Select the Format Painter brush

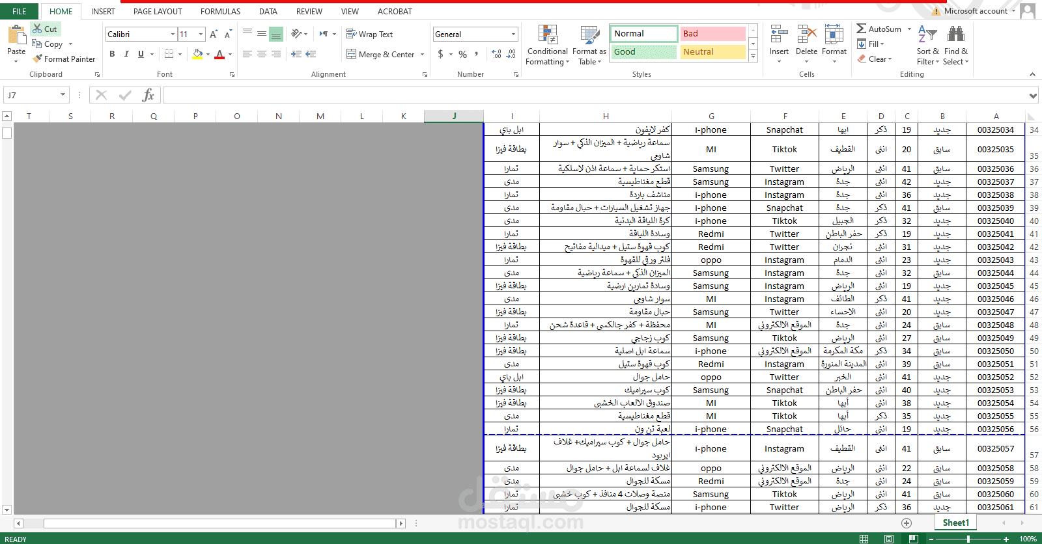pos(37,59)
